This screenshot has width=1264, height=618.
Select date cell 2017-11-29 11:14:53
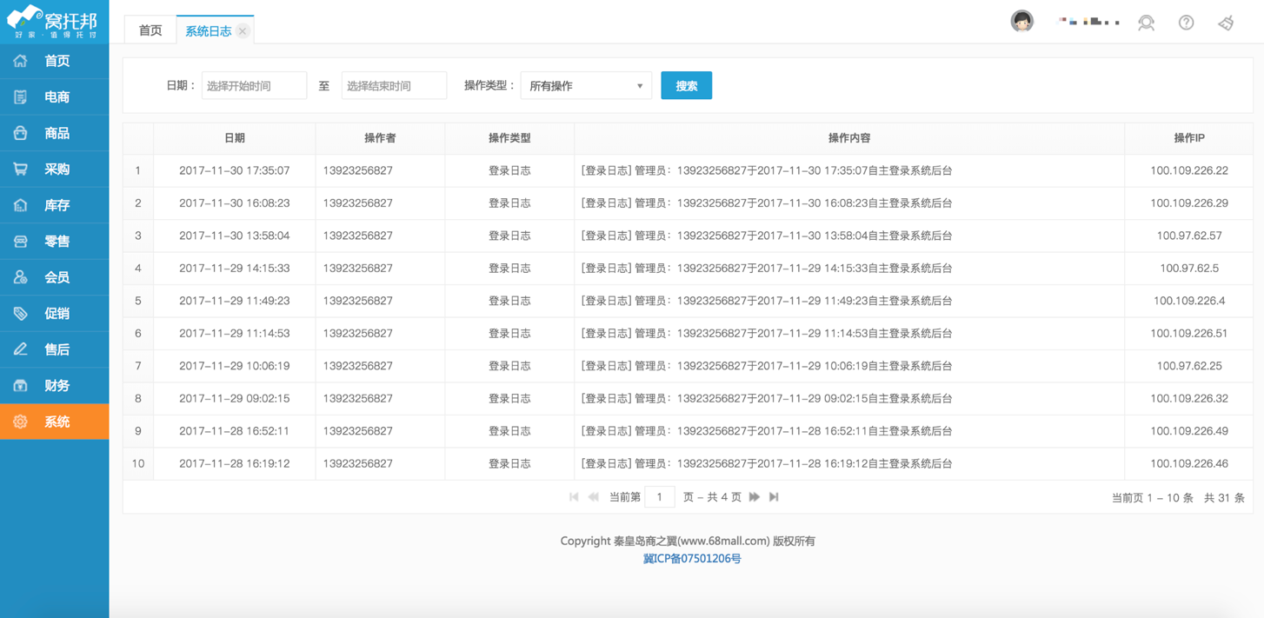235,334
